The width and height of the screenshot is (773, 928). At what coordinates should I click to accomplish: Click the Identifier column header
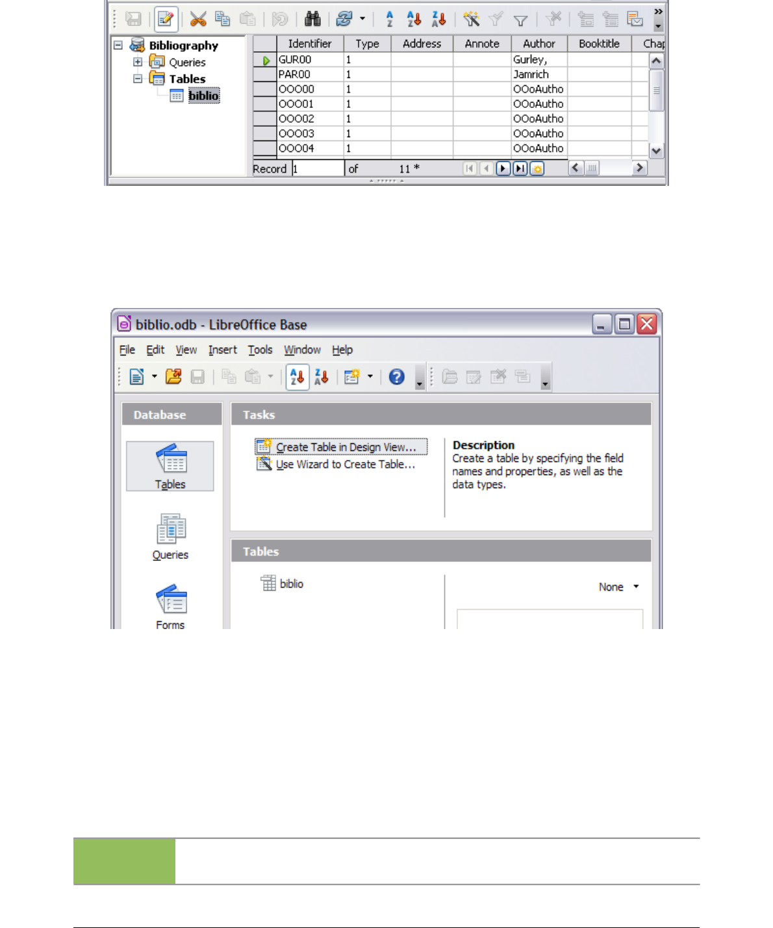[x=310, y=44]
